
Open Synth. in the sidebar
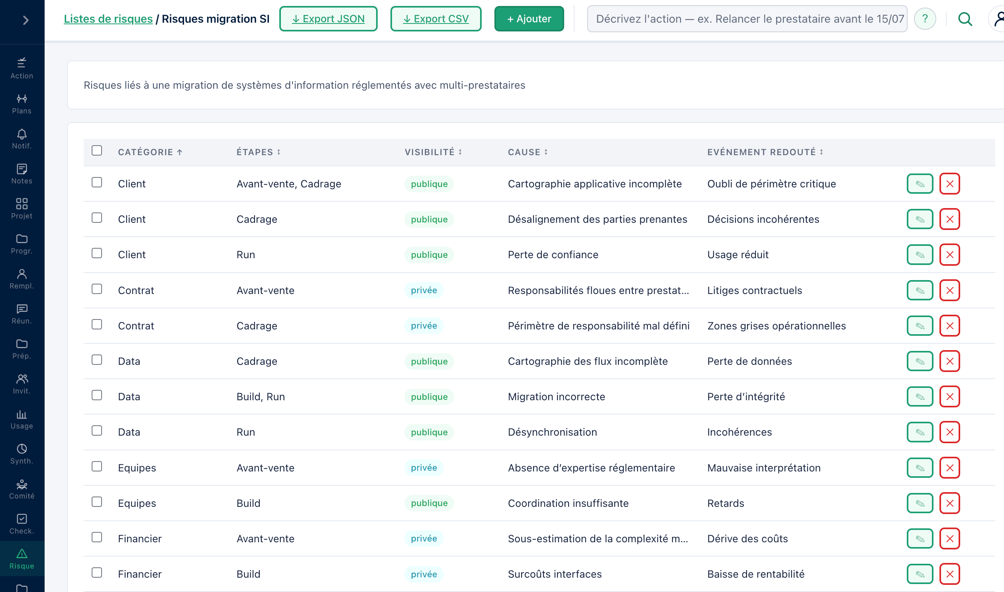tap(22, 454)
